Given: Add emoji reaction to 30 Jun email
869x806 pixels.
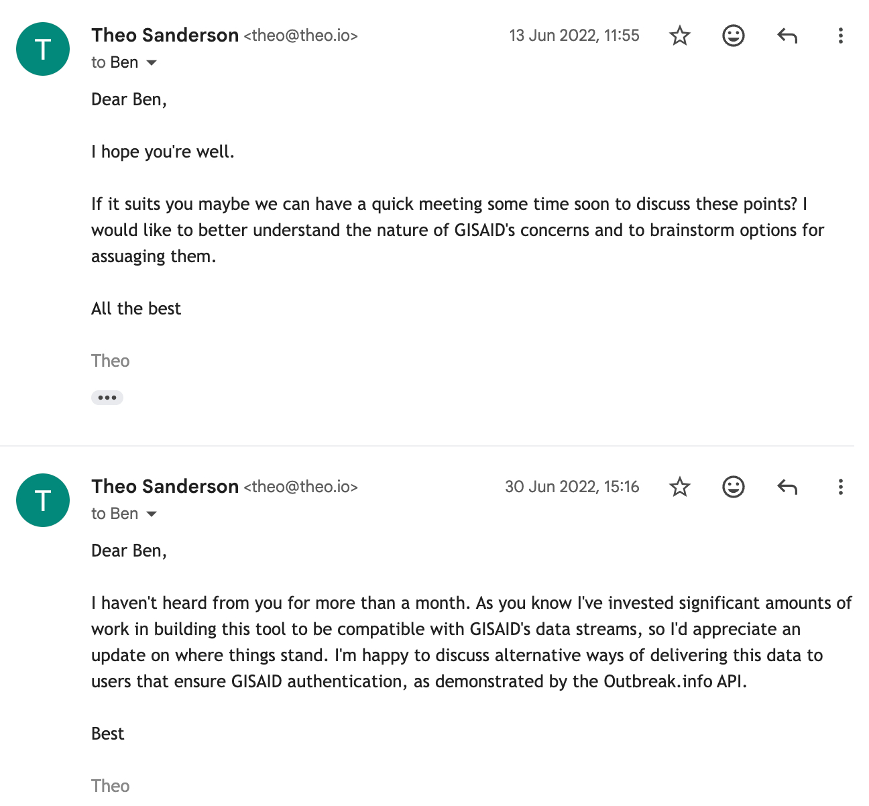Looking at the screenshot, I should point(734,487).
